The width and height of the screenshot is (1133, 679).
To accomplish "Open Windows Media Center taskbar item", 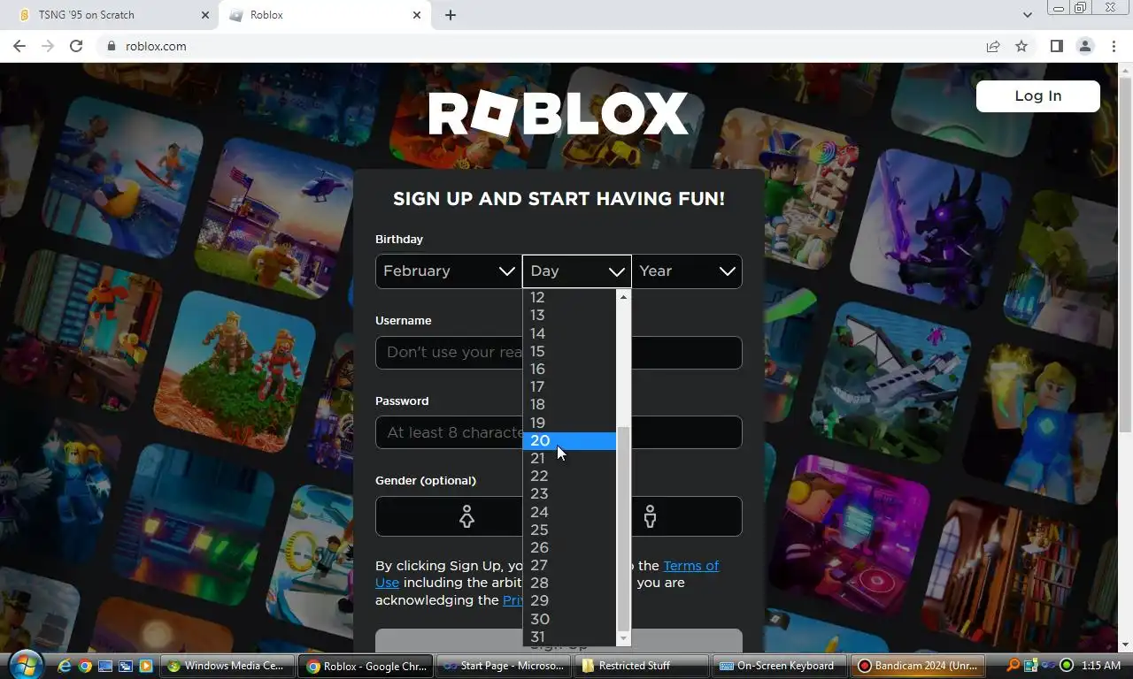I will pyautogui.click(x=227, y=666).
